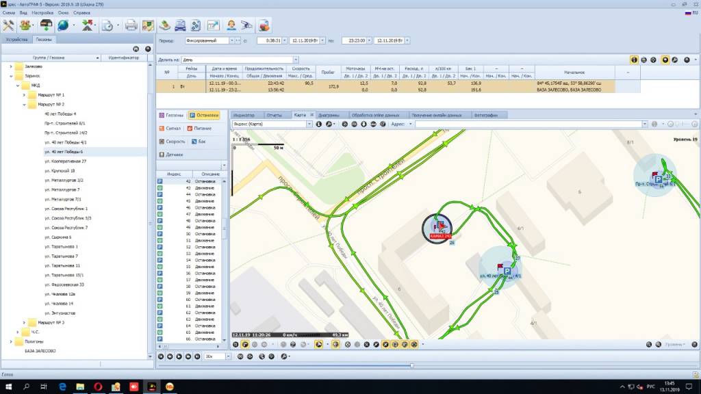Click the info circle icon in map toolbar
Viewport: 701px width, 394px height.
[319, 124]
